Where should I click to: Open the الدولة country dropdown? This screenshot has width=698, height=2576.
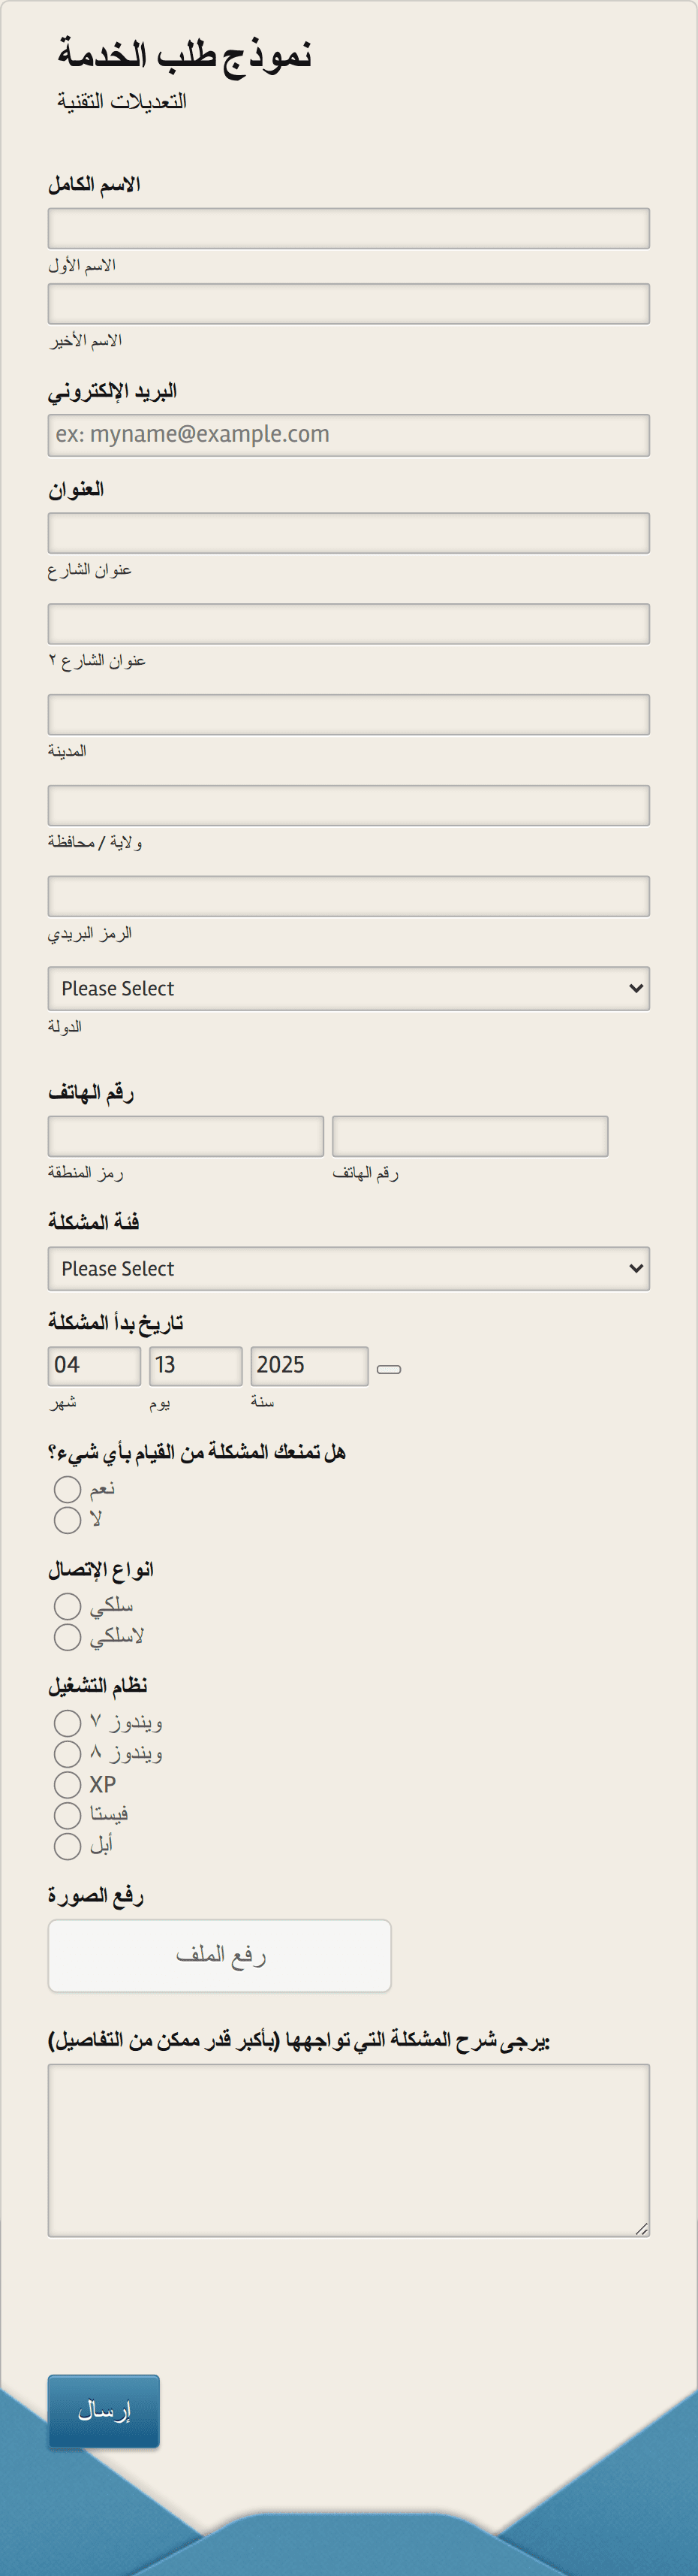[348, 988]
